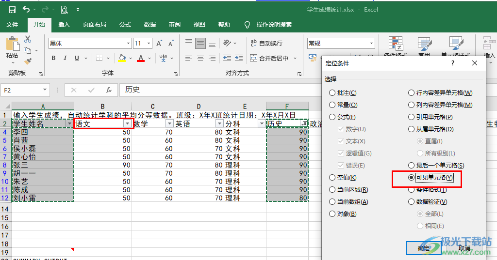Select the 批注(C) radio option
The height and width of the screenshot is (260, 497).
[343, 93]
